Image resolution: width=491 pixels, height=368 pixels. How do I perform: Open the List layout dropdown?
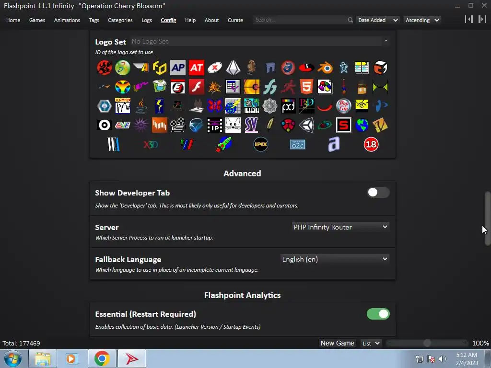coord(371,343)
